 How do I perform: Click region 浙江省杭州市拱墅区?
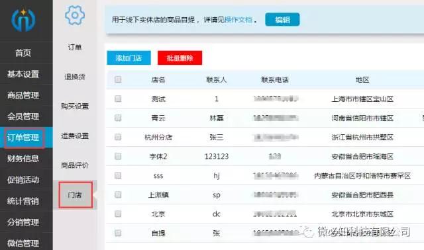362,138
